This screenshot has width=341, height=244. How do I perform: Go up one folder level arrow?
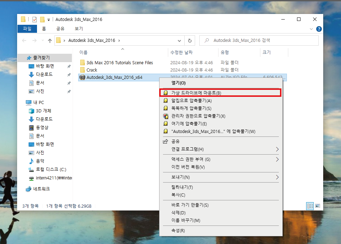click(50, 40)
